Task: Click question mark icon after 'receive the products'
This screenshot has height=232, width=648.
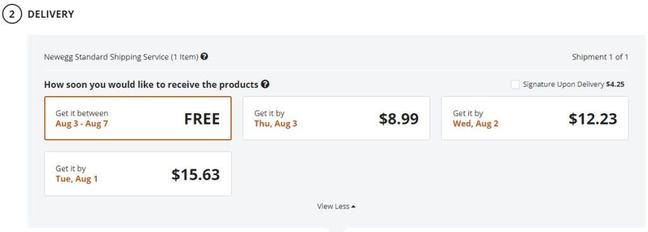Action: tap(265, 84)
